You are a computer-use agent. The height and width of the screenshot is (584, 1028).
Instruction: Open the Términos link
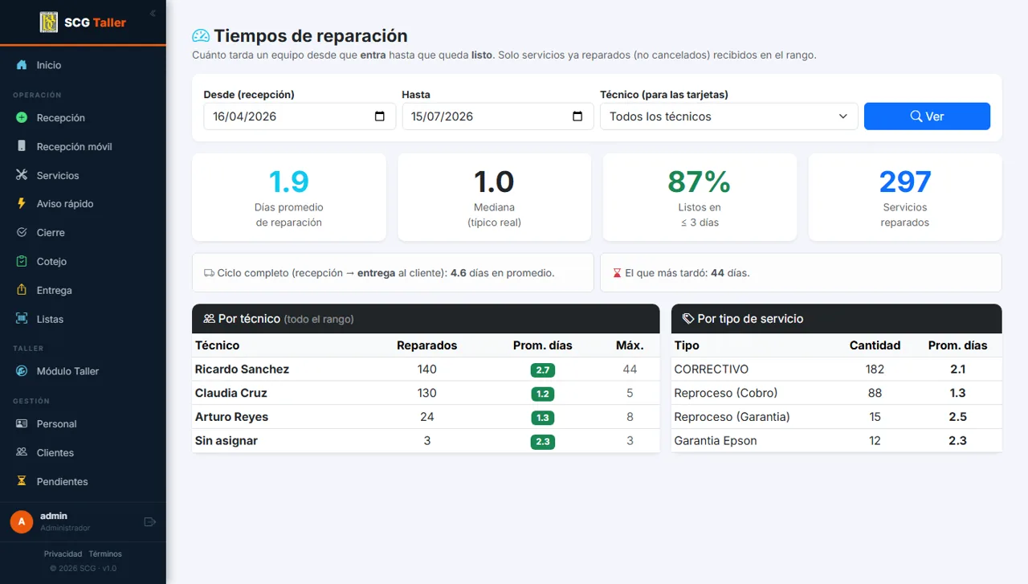pos(105,554)
